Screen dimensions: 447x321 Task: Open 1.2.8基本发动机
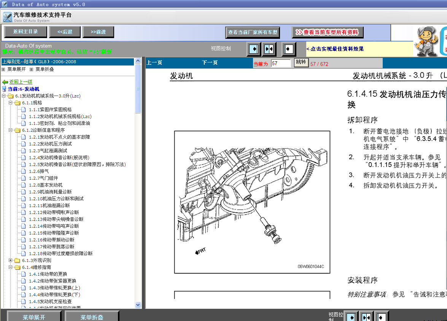coord(46,185)
